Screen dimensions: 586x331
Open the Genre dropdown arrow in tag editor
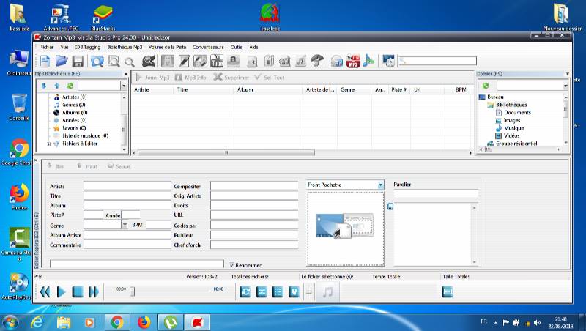125,225
